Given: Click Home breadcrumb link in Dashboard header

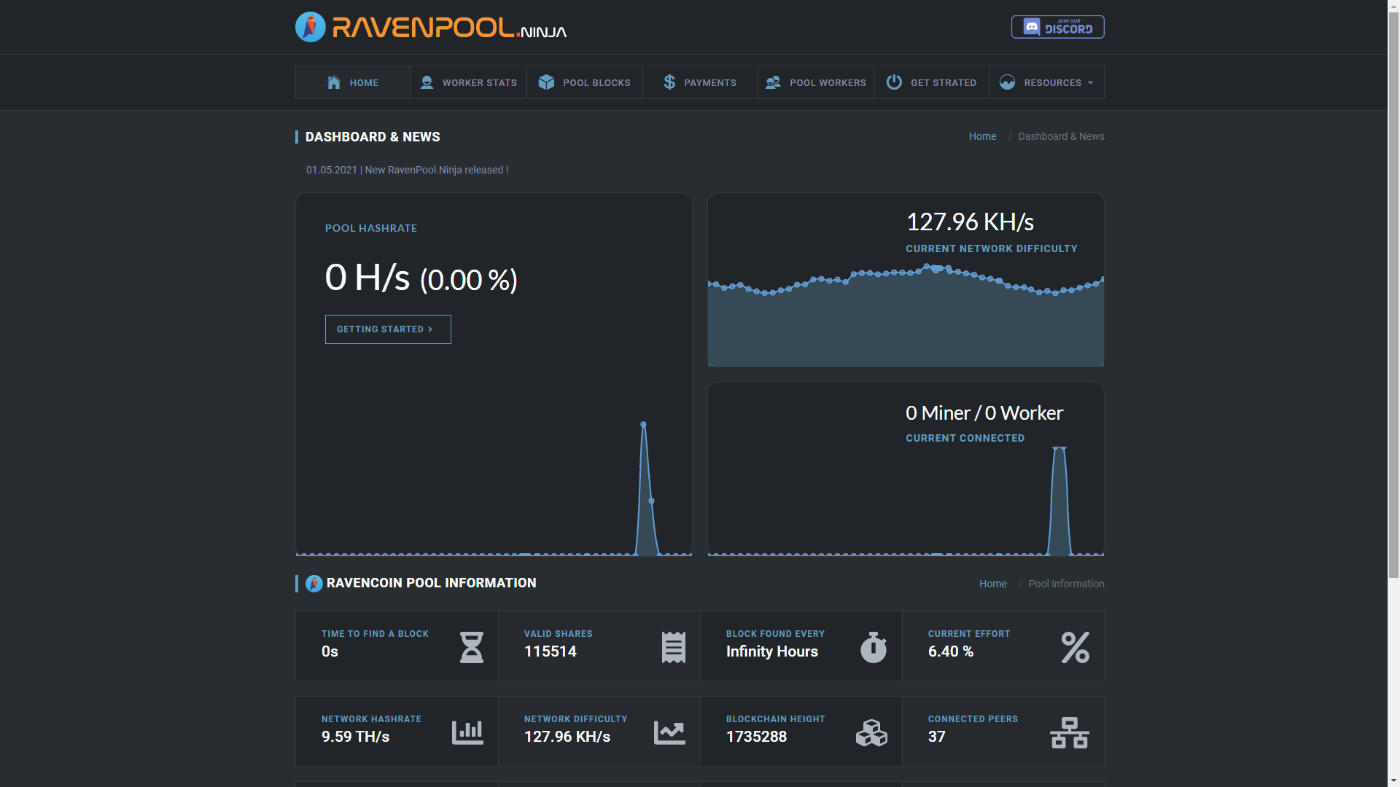Looking at the screenshot, I should [982, 136].
